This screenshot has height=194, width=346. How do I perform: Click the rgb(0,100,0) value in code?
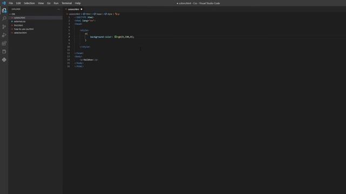[125, 37]
